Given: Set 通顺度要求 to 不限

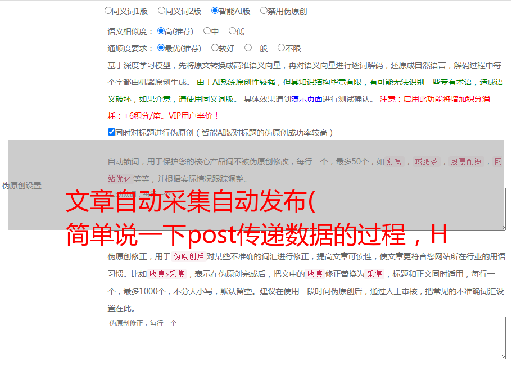Looking at the screenshot, I should tap(281, 48).
